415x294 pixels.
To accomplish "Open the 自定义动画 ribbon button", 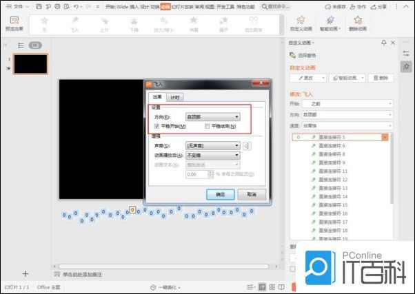I will (x=301, y=24).
